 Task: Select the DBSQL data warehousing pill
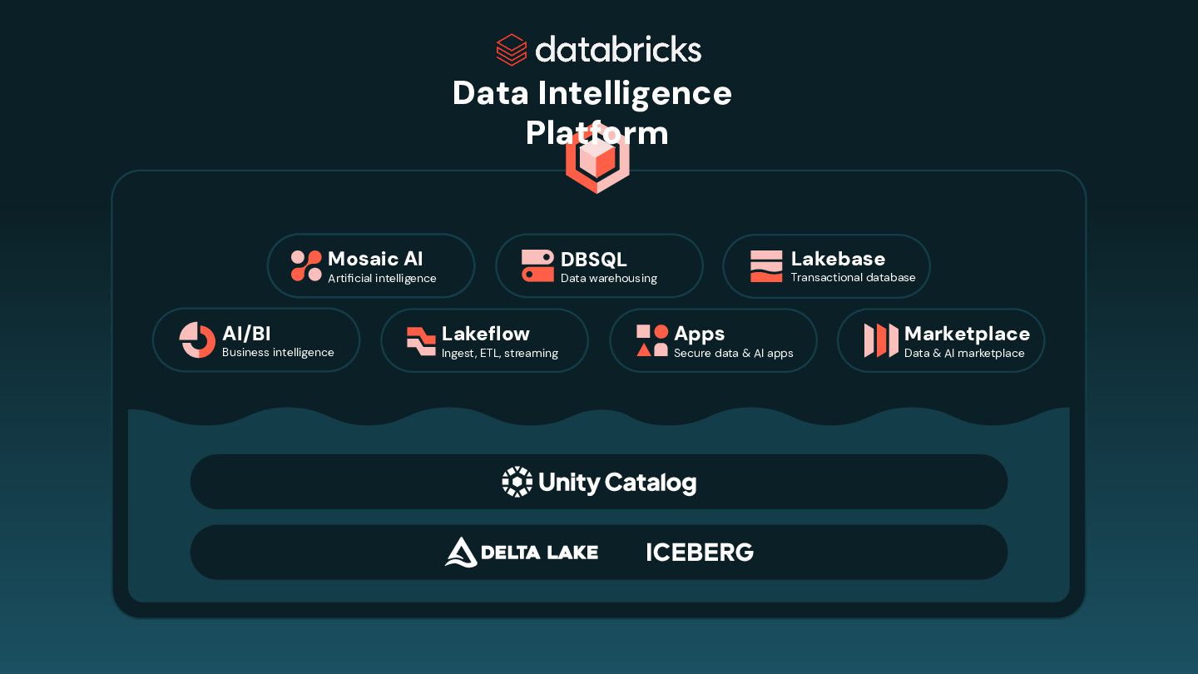pyautogui.click(x=599, y=266)
